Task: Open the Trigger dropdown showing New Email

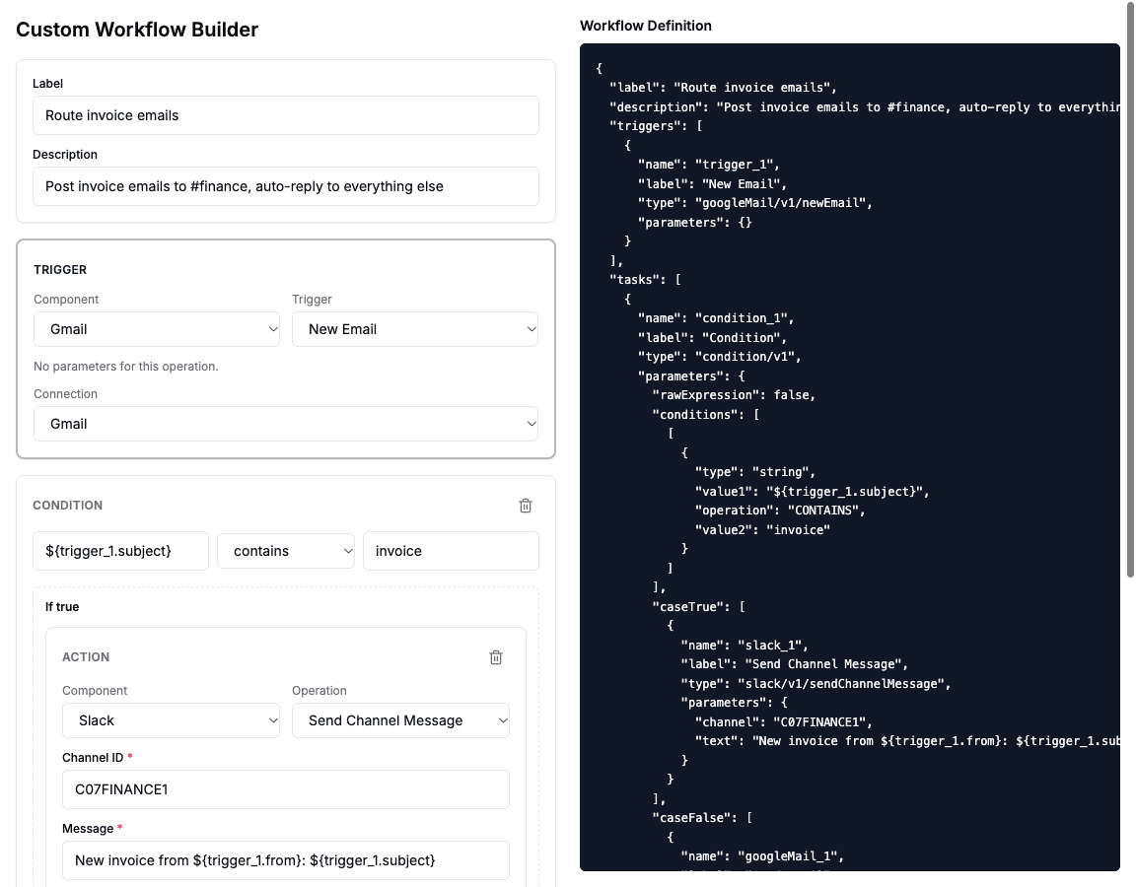Action: (415, 329)
